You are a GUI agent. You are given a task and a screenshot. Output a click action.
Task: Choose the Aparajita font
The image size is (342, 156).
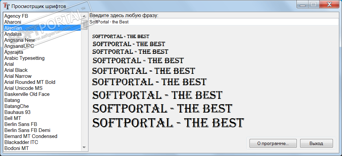pos(42,52)
